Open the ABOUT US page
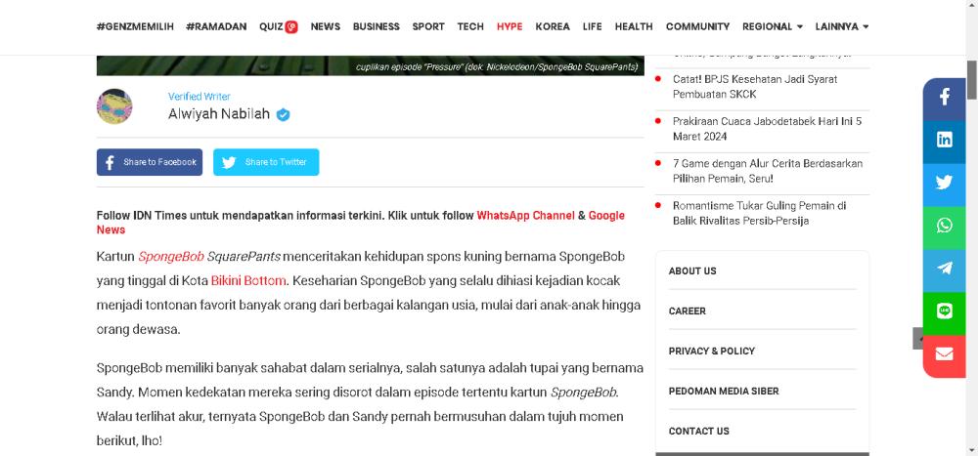978x456 pixels. pyautogui.click(x=692, y=271)
